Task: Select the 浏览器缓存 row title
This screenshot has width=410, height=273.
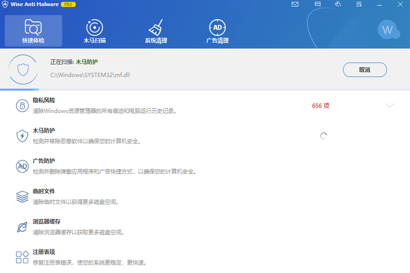Action: 47,222
